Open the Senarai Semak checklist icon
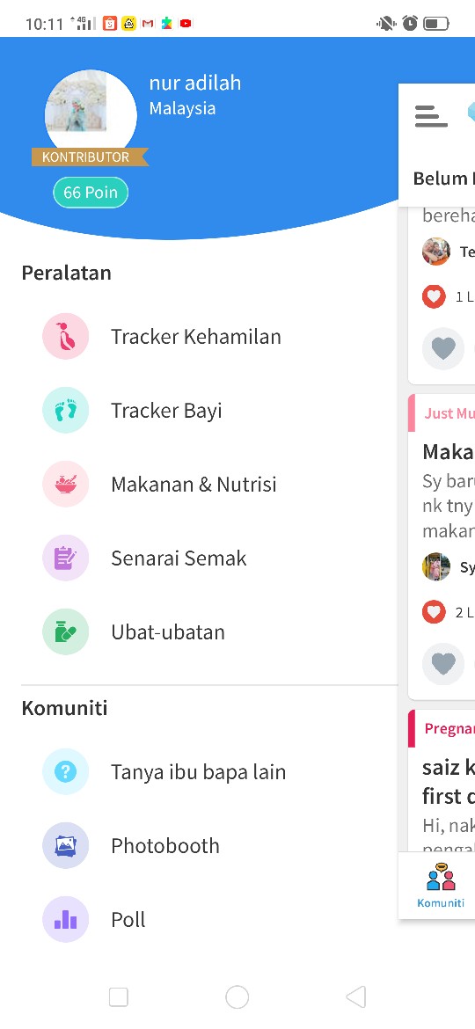Image resolution: width=475 pixels, height=1029 pixels. coord(66,558)
